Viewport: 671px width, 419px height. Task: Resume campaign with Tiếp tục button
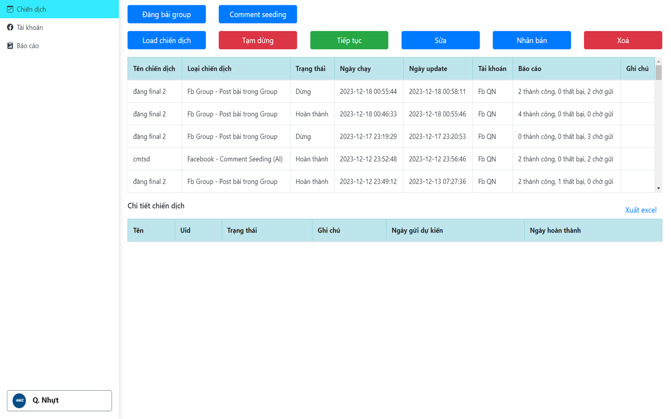(x=349, y=40)
